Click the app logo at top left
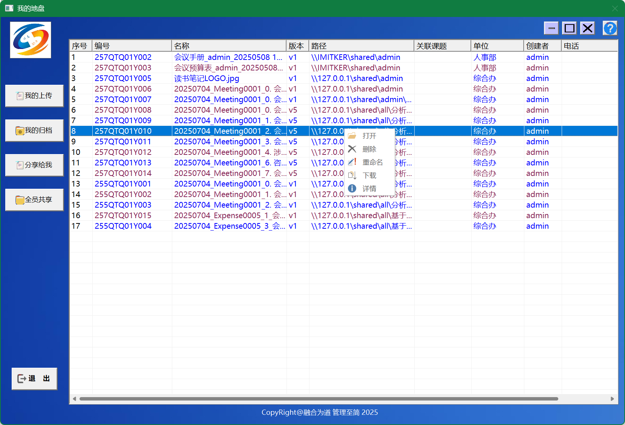Viewport: 625px width, 425px height. 31,40
